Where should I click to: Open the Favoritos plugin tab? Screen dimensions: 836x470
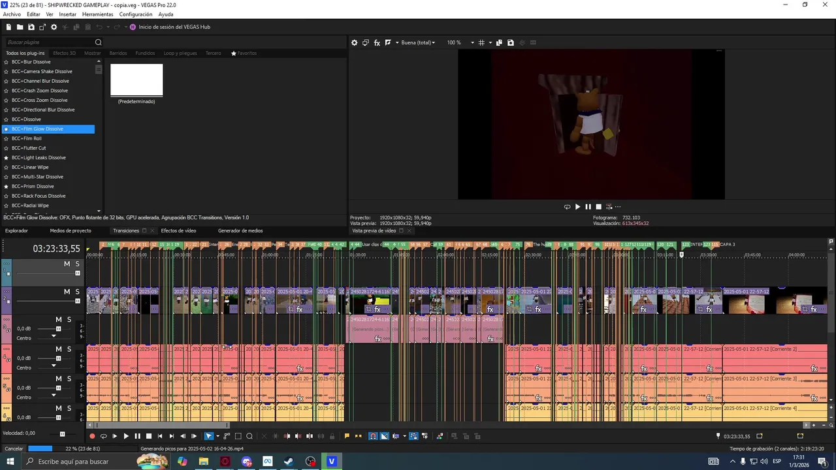pos(244,53)
